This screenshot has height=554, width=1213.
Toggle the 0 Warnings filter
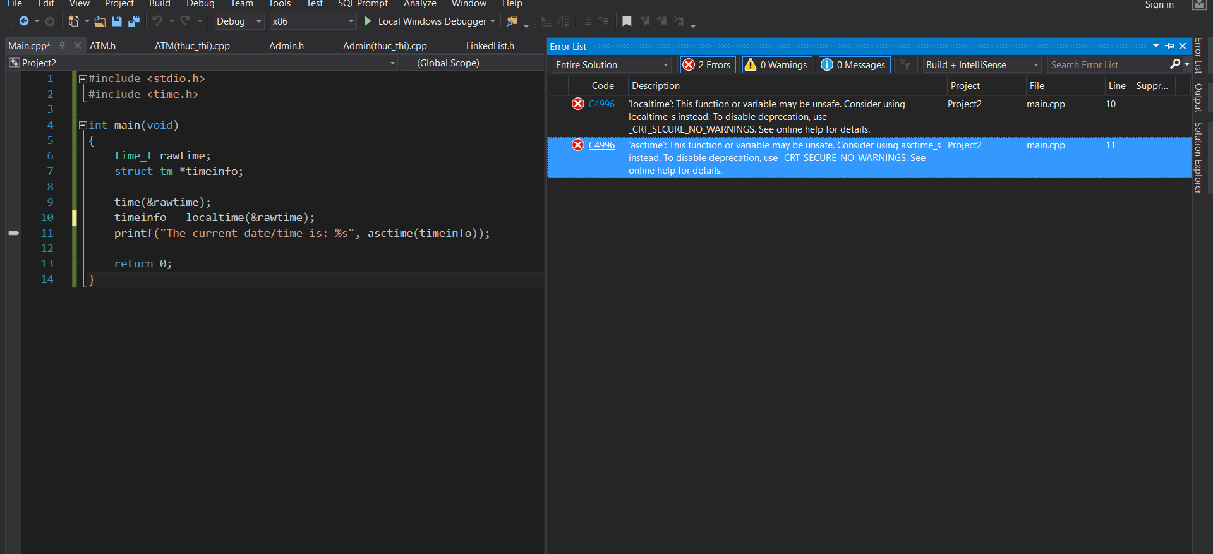pos(777,65)
